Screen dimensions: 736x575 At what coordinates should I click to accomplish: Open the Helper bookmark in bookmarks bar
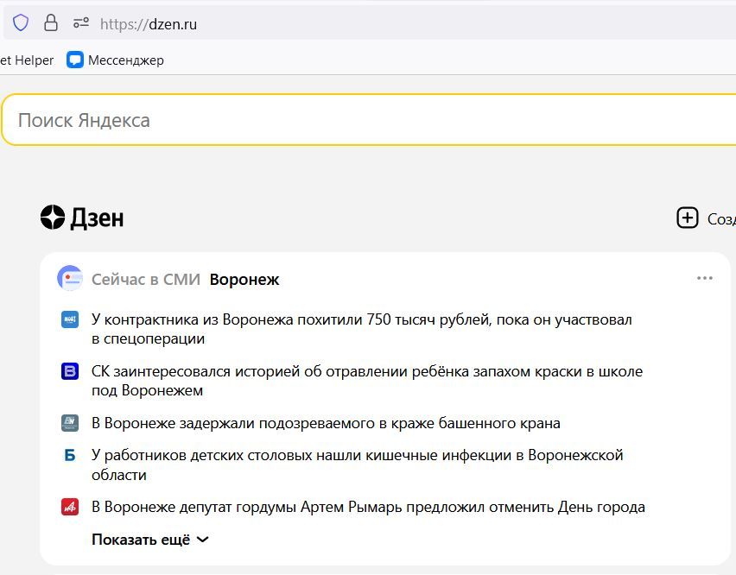click(27, 60)
